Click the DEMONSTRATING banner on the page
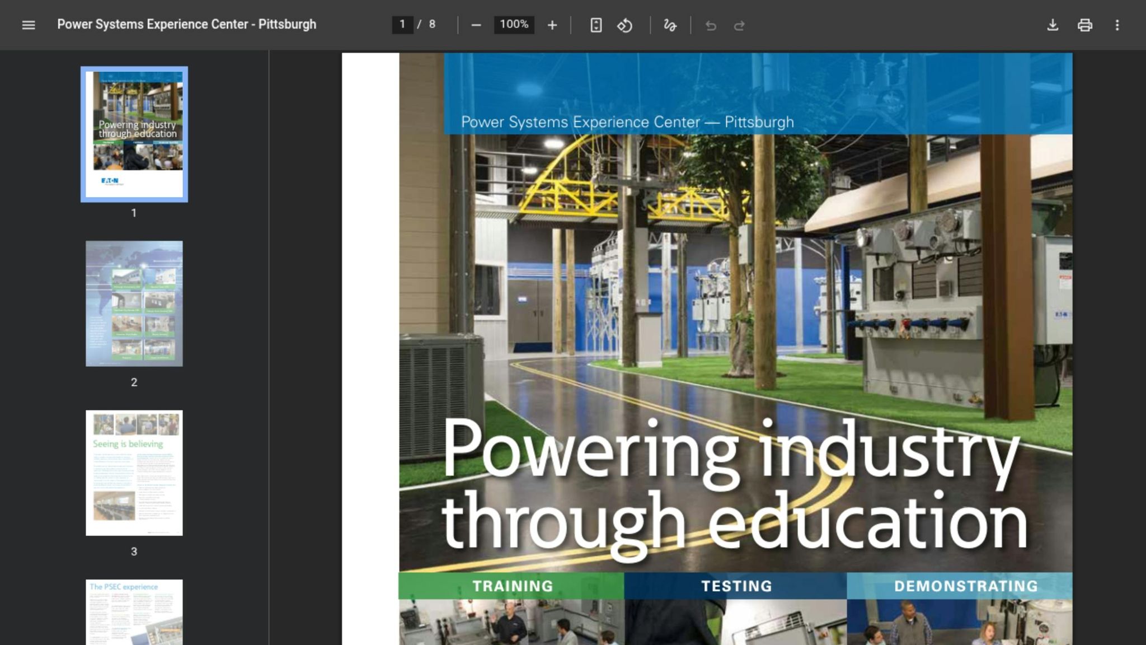The width and height of the screenshot is (1146, 645). click(960, 586)
